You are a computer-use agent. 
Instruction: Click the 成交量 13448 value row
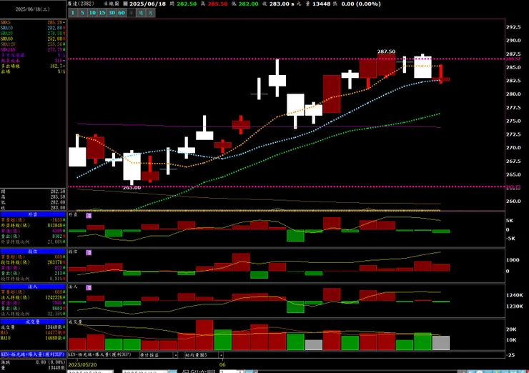click(33, 327)
